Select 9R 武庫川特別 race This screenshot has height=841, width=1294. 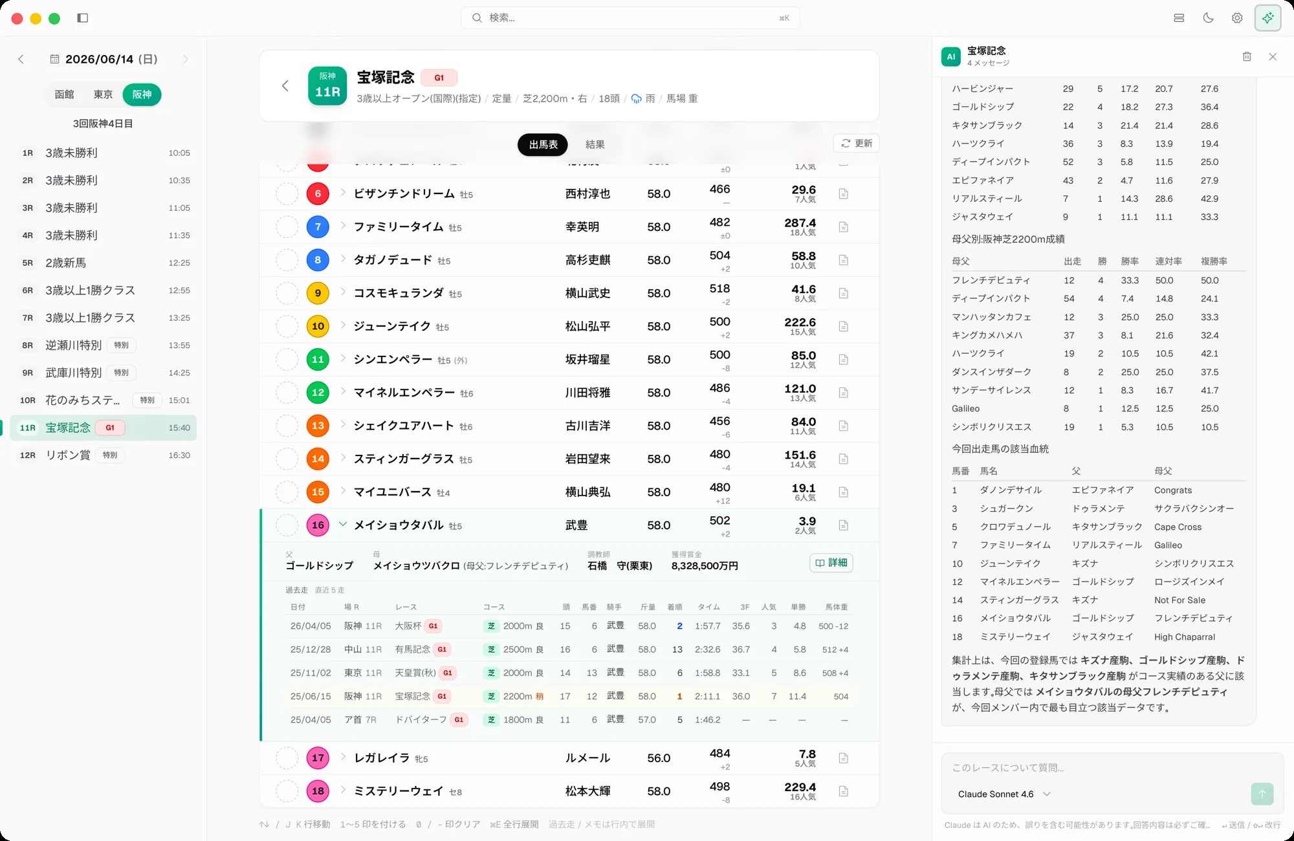pos(104,373)
